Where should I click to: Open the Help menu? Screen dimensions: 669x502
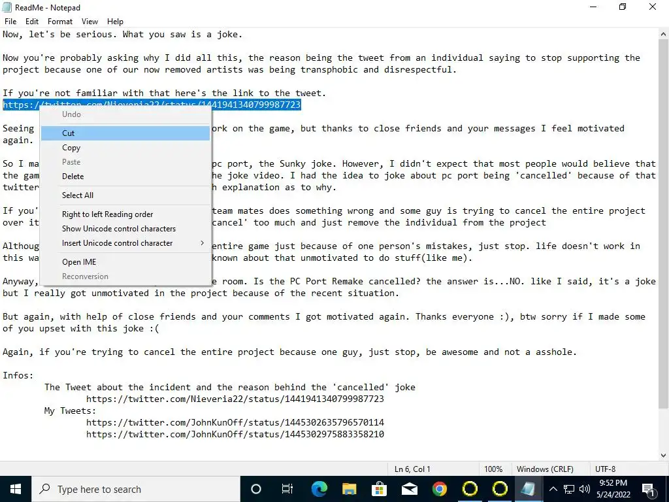click(115, 22)
